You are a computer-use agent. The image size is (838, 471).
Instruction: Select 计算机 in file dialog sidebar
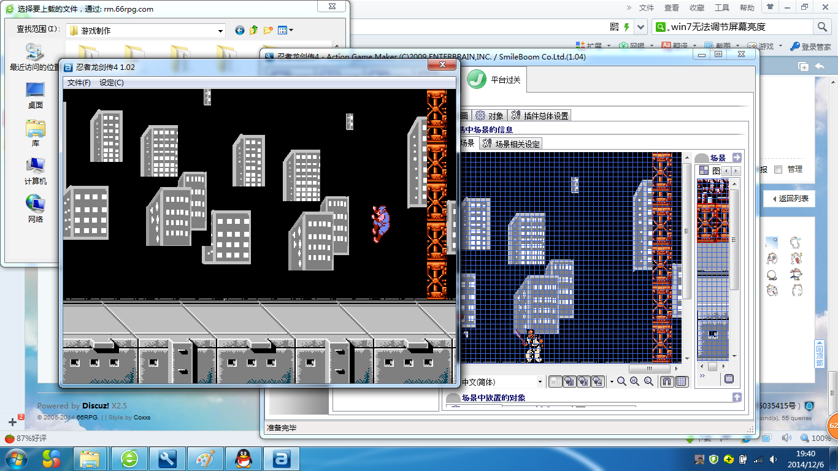35,171
